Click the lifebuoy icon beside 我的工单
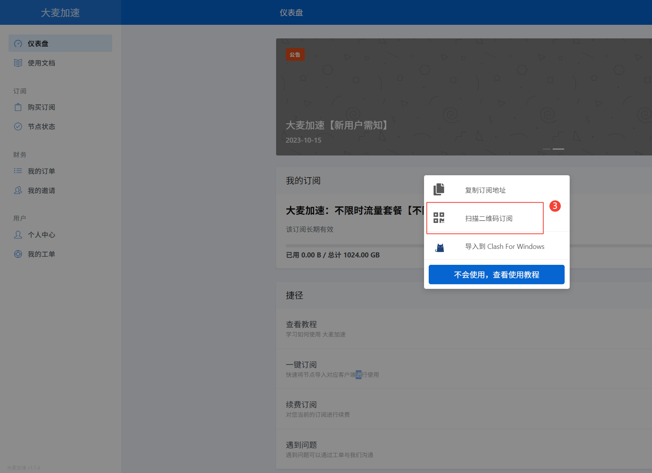 tap(18, 254)
